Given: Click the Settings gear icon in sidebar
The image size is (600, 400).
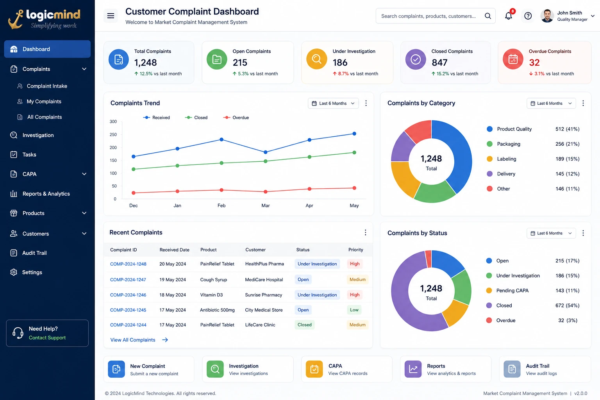Looking at the screenshot, I should (x=14, y=272).
